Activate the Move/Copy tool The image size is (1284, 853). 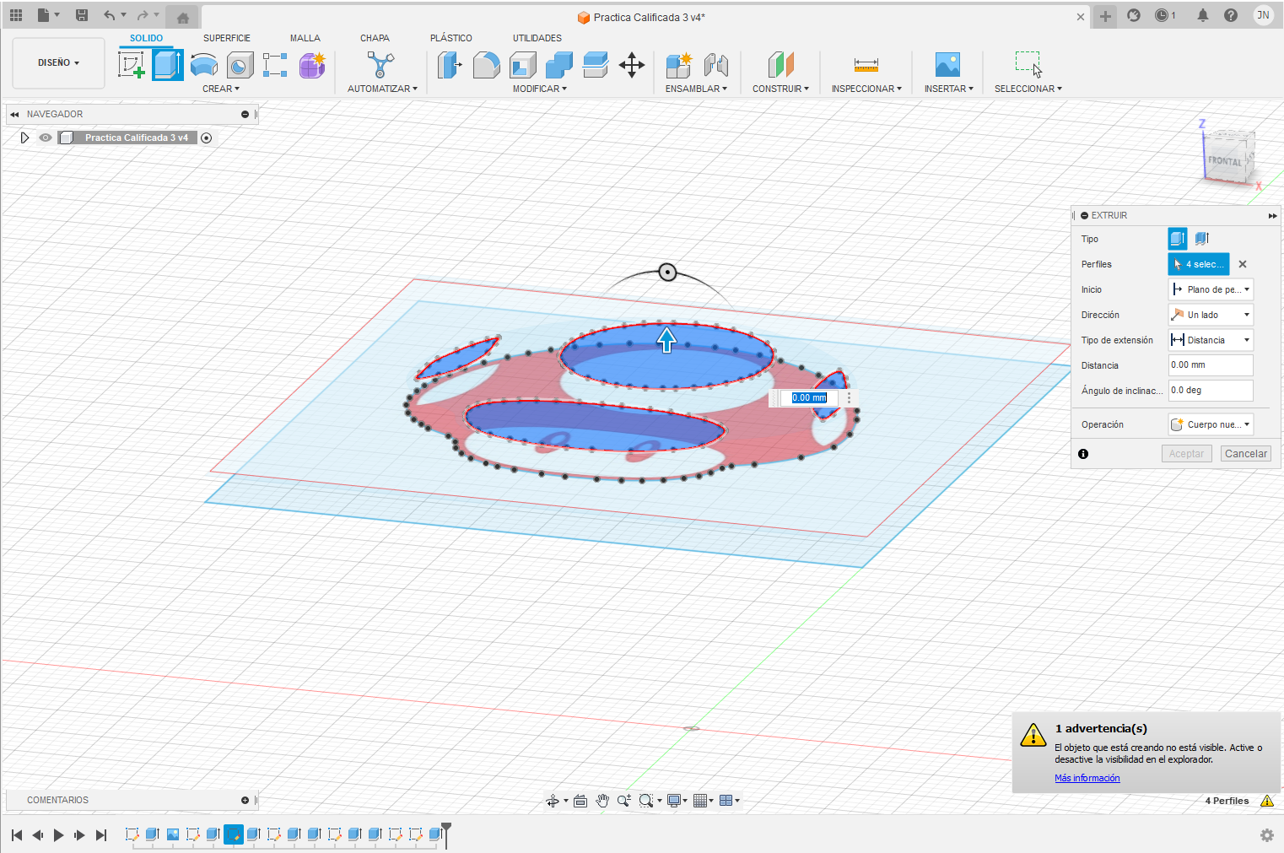[631, 65]
